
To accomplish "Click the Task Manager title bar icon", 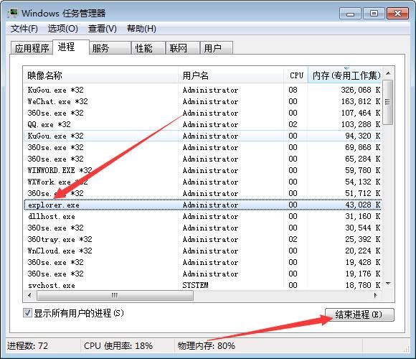I will tap(13, 13).
